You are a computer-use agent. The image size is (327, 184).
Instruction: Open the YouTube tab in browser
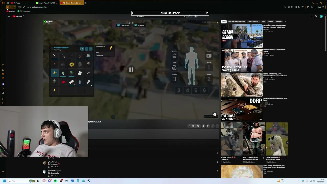(22, 3)
